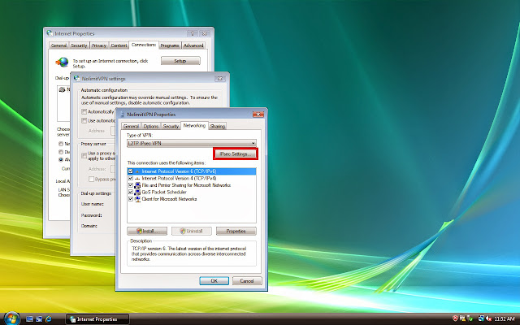520x325 pixels.
Task: Uncheck Client for Microsoft Networks checkbox
Action: click(x=130, y=199)
